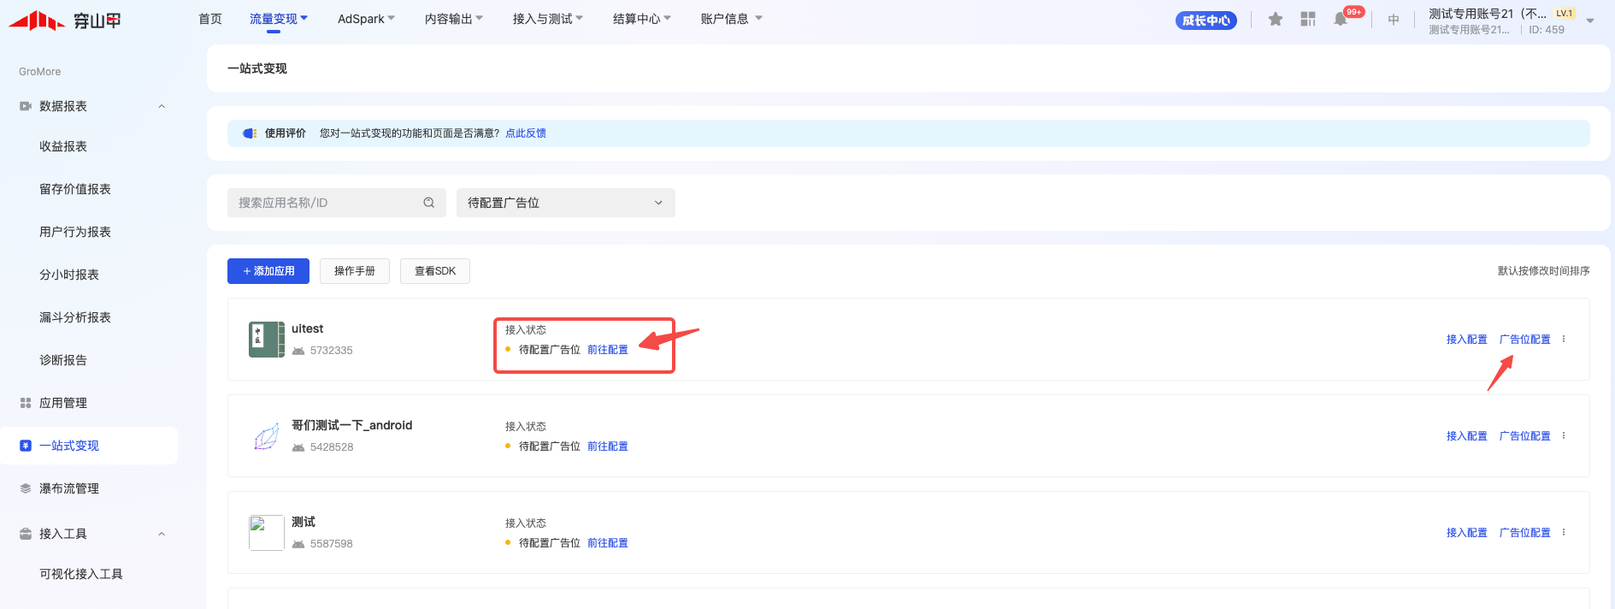The width and height of the screenshot is (1615, 609).
Task: Open more options dots for 测试 app
Action: [1564, 533]
